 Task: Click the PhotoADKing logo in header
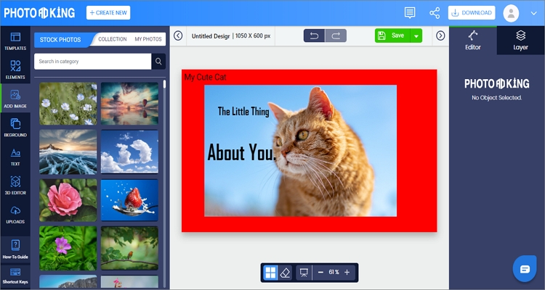point(39,13)
